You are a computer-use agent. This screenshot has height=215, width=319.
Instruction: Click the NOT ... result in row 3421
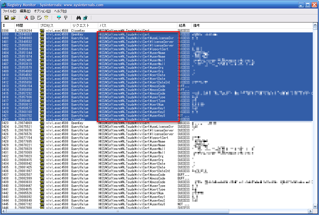click(x=184, y=116)
